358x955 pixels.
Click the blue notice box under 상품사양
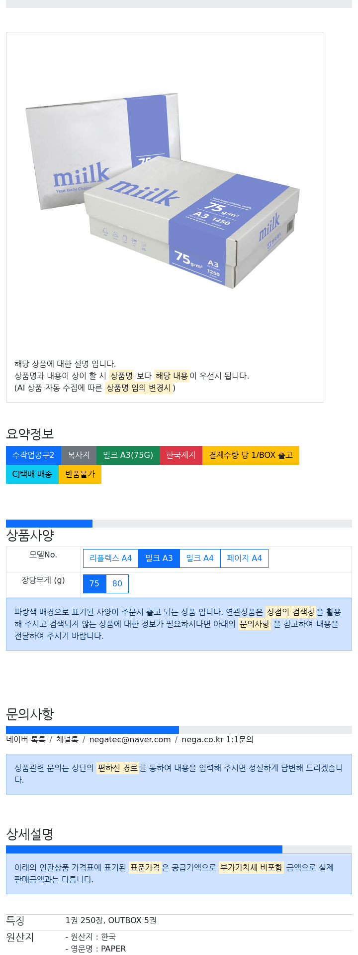click(x=179, y=624)
